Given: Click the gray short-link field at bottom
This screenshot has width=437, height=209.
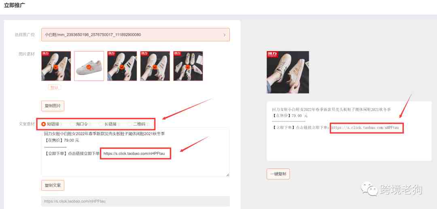Looking at the screenshot, I should pyautogui.click(x=136, y=201).
